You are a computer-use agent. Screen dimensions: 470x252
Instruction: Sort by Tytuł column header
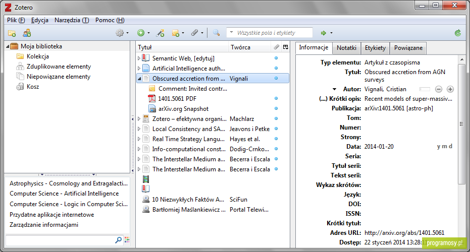tap(182, 47)
